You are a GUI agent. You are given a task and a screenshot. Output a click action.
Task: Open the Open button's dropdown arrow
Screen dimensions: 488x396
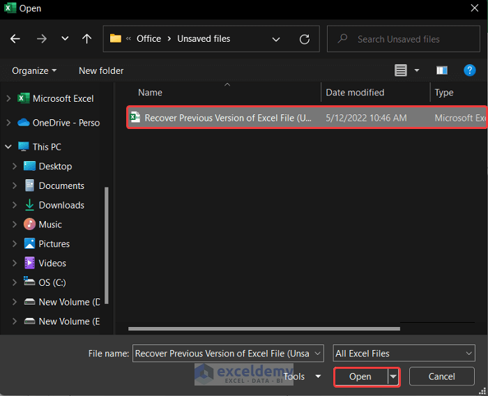click(x=393, y=376)
